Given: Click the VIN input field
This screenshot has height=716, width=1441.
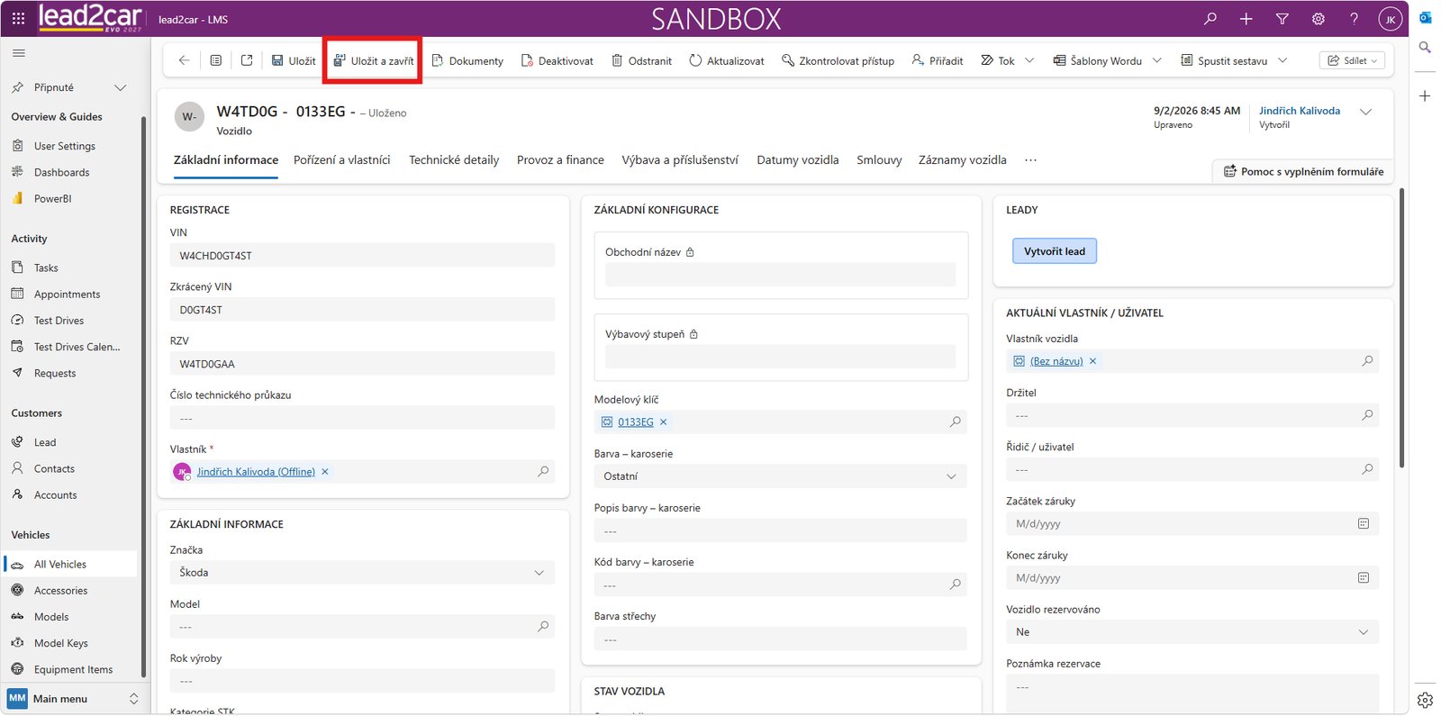Looking at the screenshot, I should pyautogui.click(x=362, y=256).
